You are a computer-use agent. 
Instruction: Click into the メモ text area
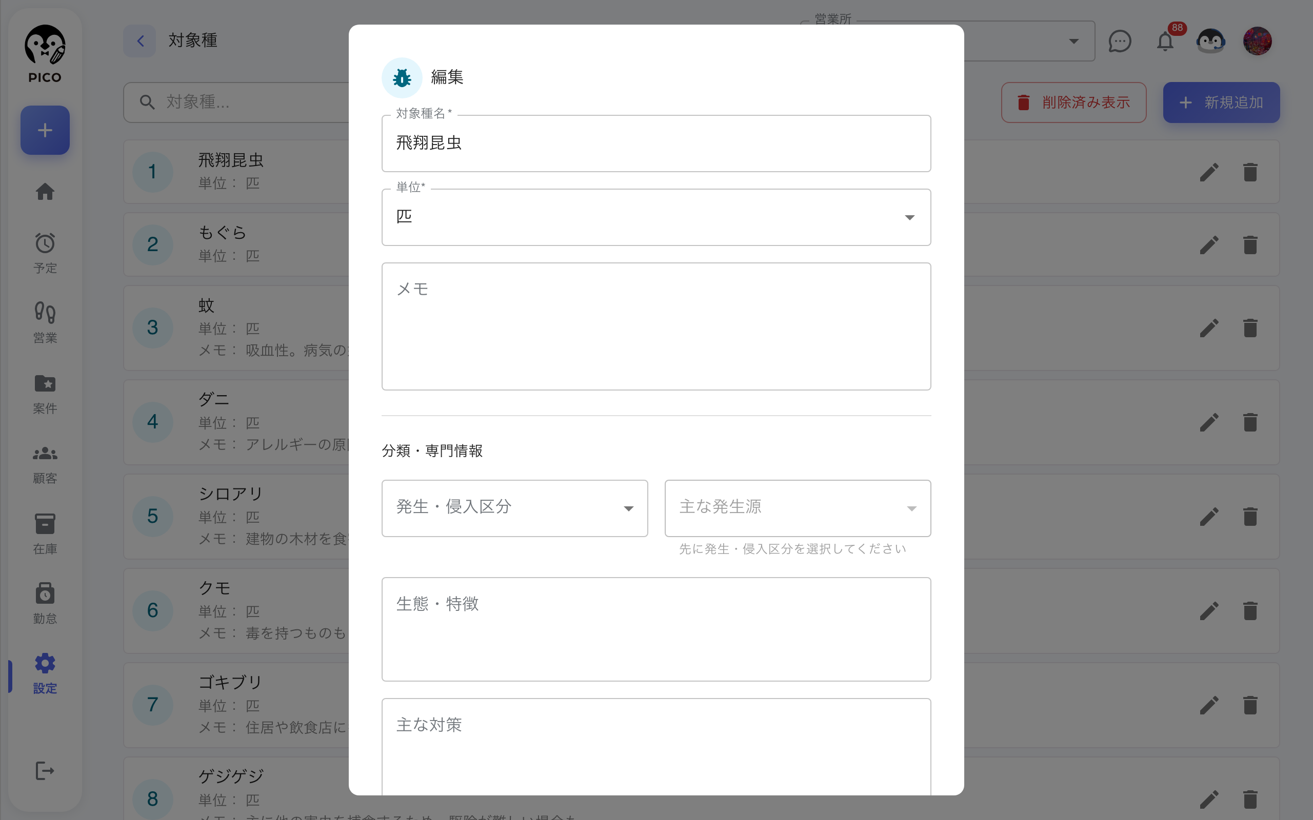(x=656, y=326)
